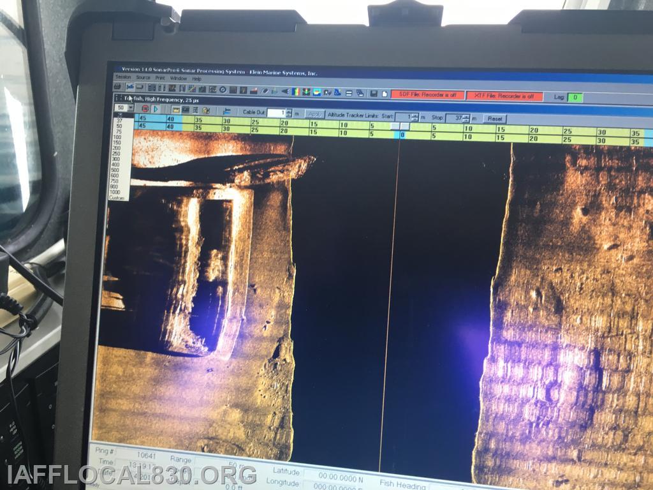Toggle the XTF File recorder button
This screenshot has height=490, width=653.
(x=504, y=96)
